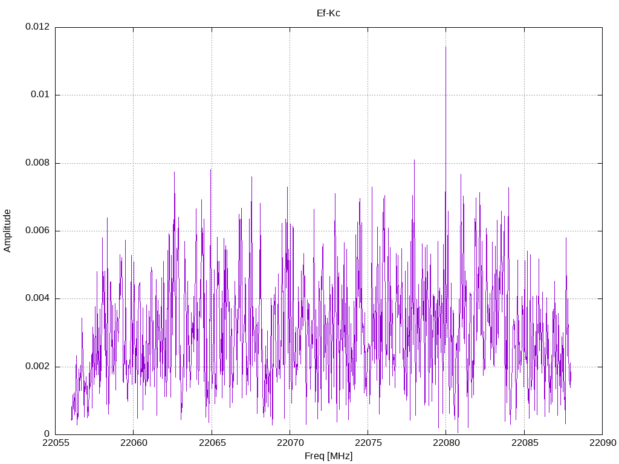Image resolution: width=619 pixels, height=464 pixels.
Task: Click x-axis tick label 22065
Action: [212, 443]
